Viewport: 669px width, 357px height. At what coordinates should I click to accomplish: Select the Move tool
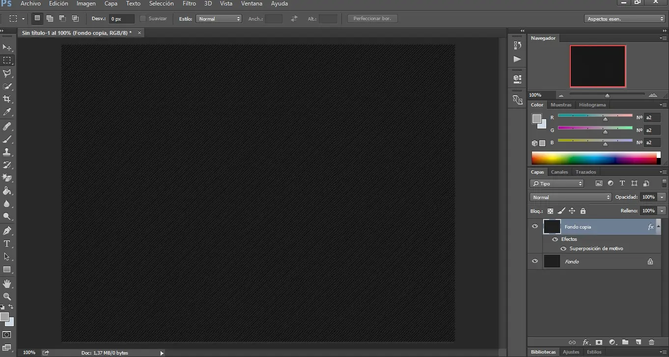(7, 48)
